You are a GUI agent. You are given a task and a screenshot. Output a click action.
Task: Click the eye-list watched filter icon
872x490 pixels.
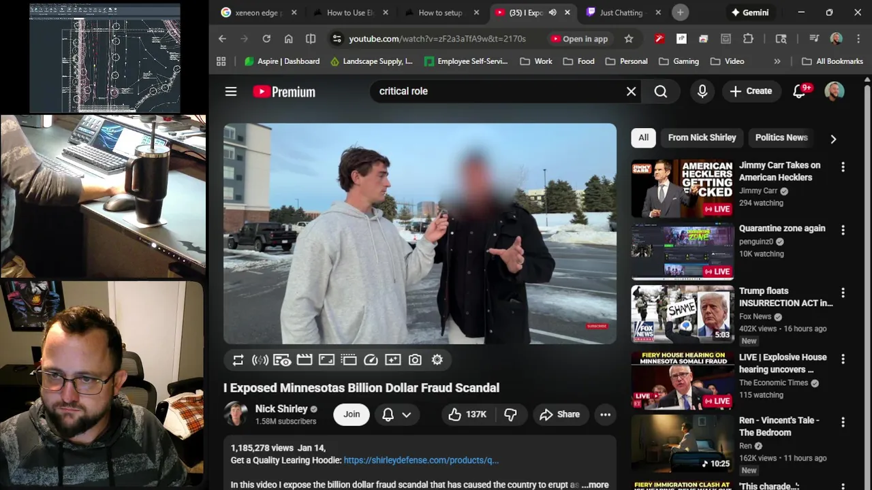pyautogui.click(x=282, y=360)
